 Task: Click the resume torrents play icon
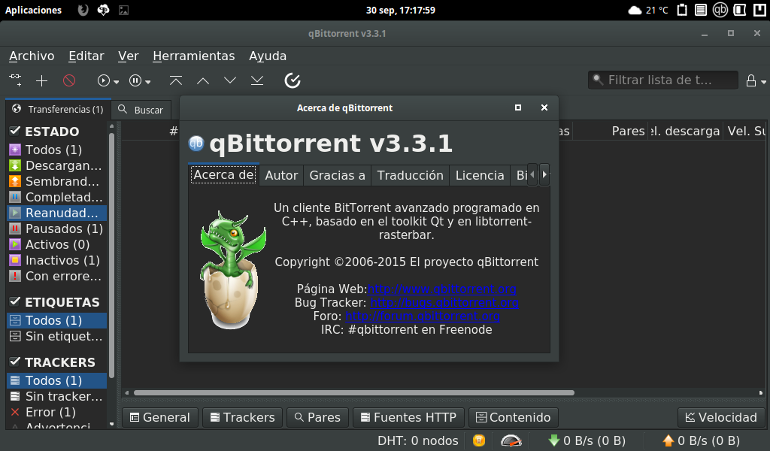pos(103,80)
